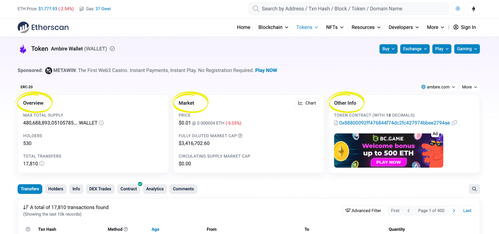Expand the Gaming dropdown button

(467, 49)
